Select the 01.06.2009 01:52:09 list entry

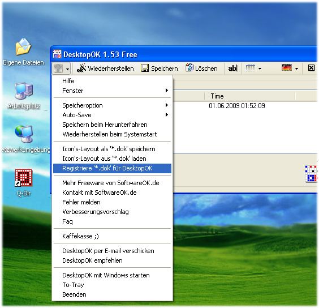(x=237, y=106)
